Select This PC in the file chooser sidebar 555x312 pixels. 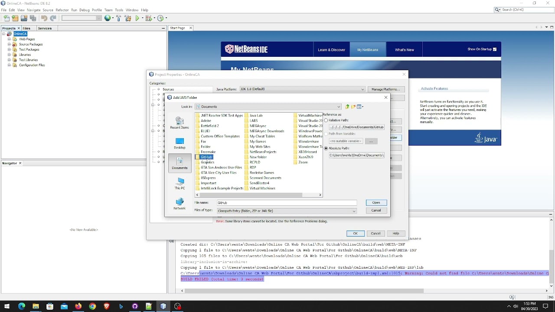pos(180,184)
